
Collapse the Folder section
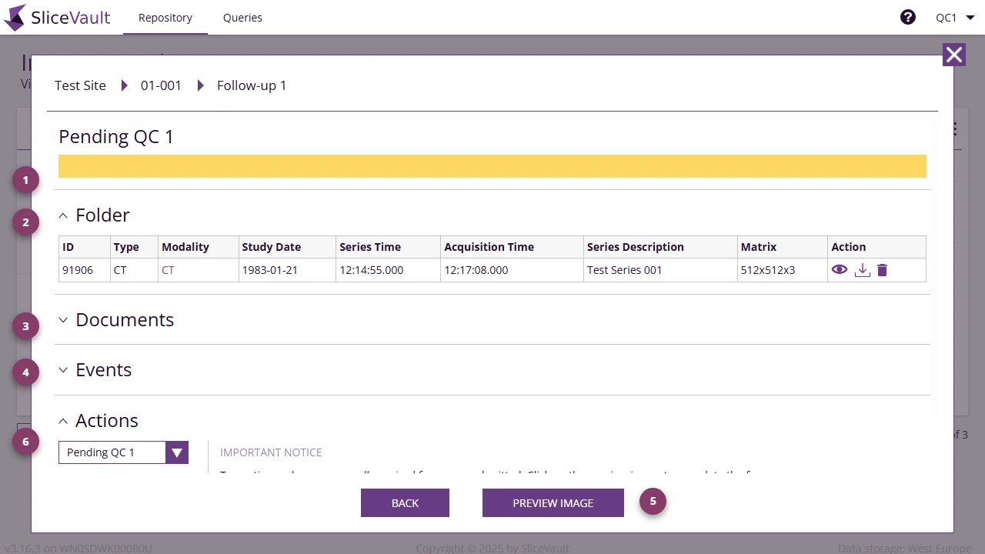point(63,215)
